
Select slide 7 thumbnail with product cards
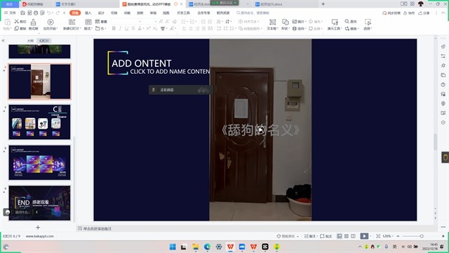39,122
